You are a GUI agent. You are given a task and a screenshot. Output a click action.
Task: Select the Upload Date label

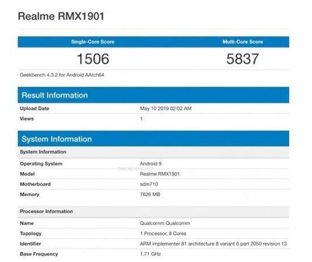(35, 108)
